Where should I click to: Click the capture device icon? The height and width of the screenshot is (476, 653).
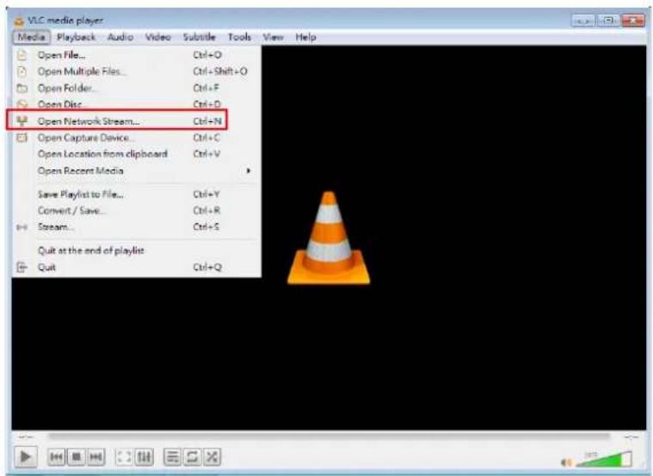click(x=22, y=137)
